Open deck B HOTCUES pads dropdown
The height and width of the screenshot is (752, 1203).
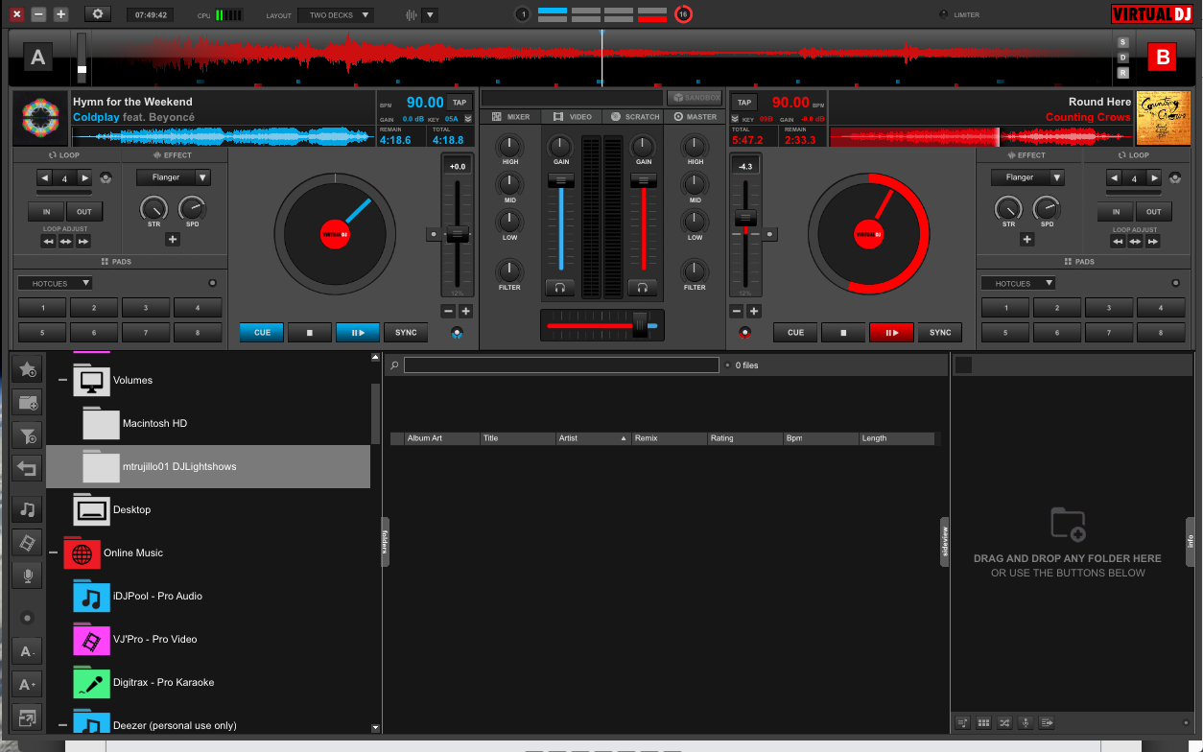(1018, 283)
